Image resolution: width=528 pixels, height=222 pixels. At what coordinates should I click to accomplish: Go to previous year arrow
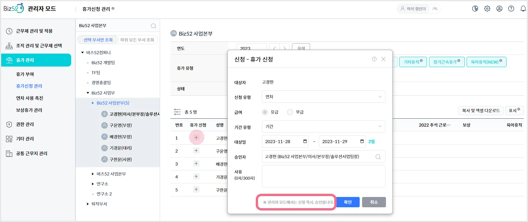pos(274,48)
